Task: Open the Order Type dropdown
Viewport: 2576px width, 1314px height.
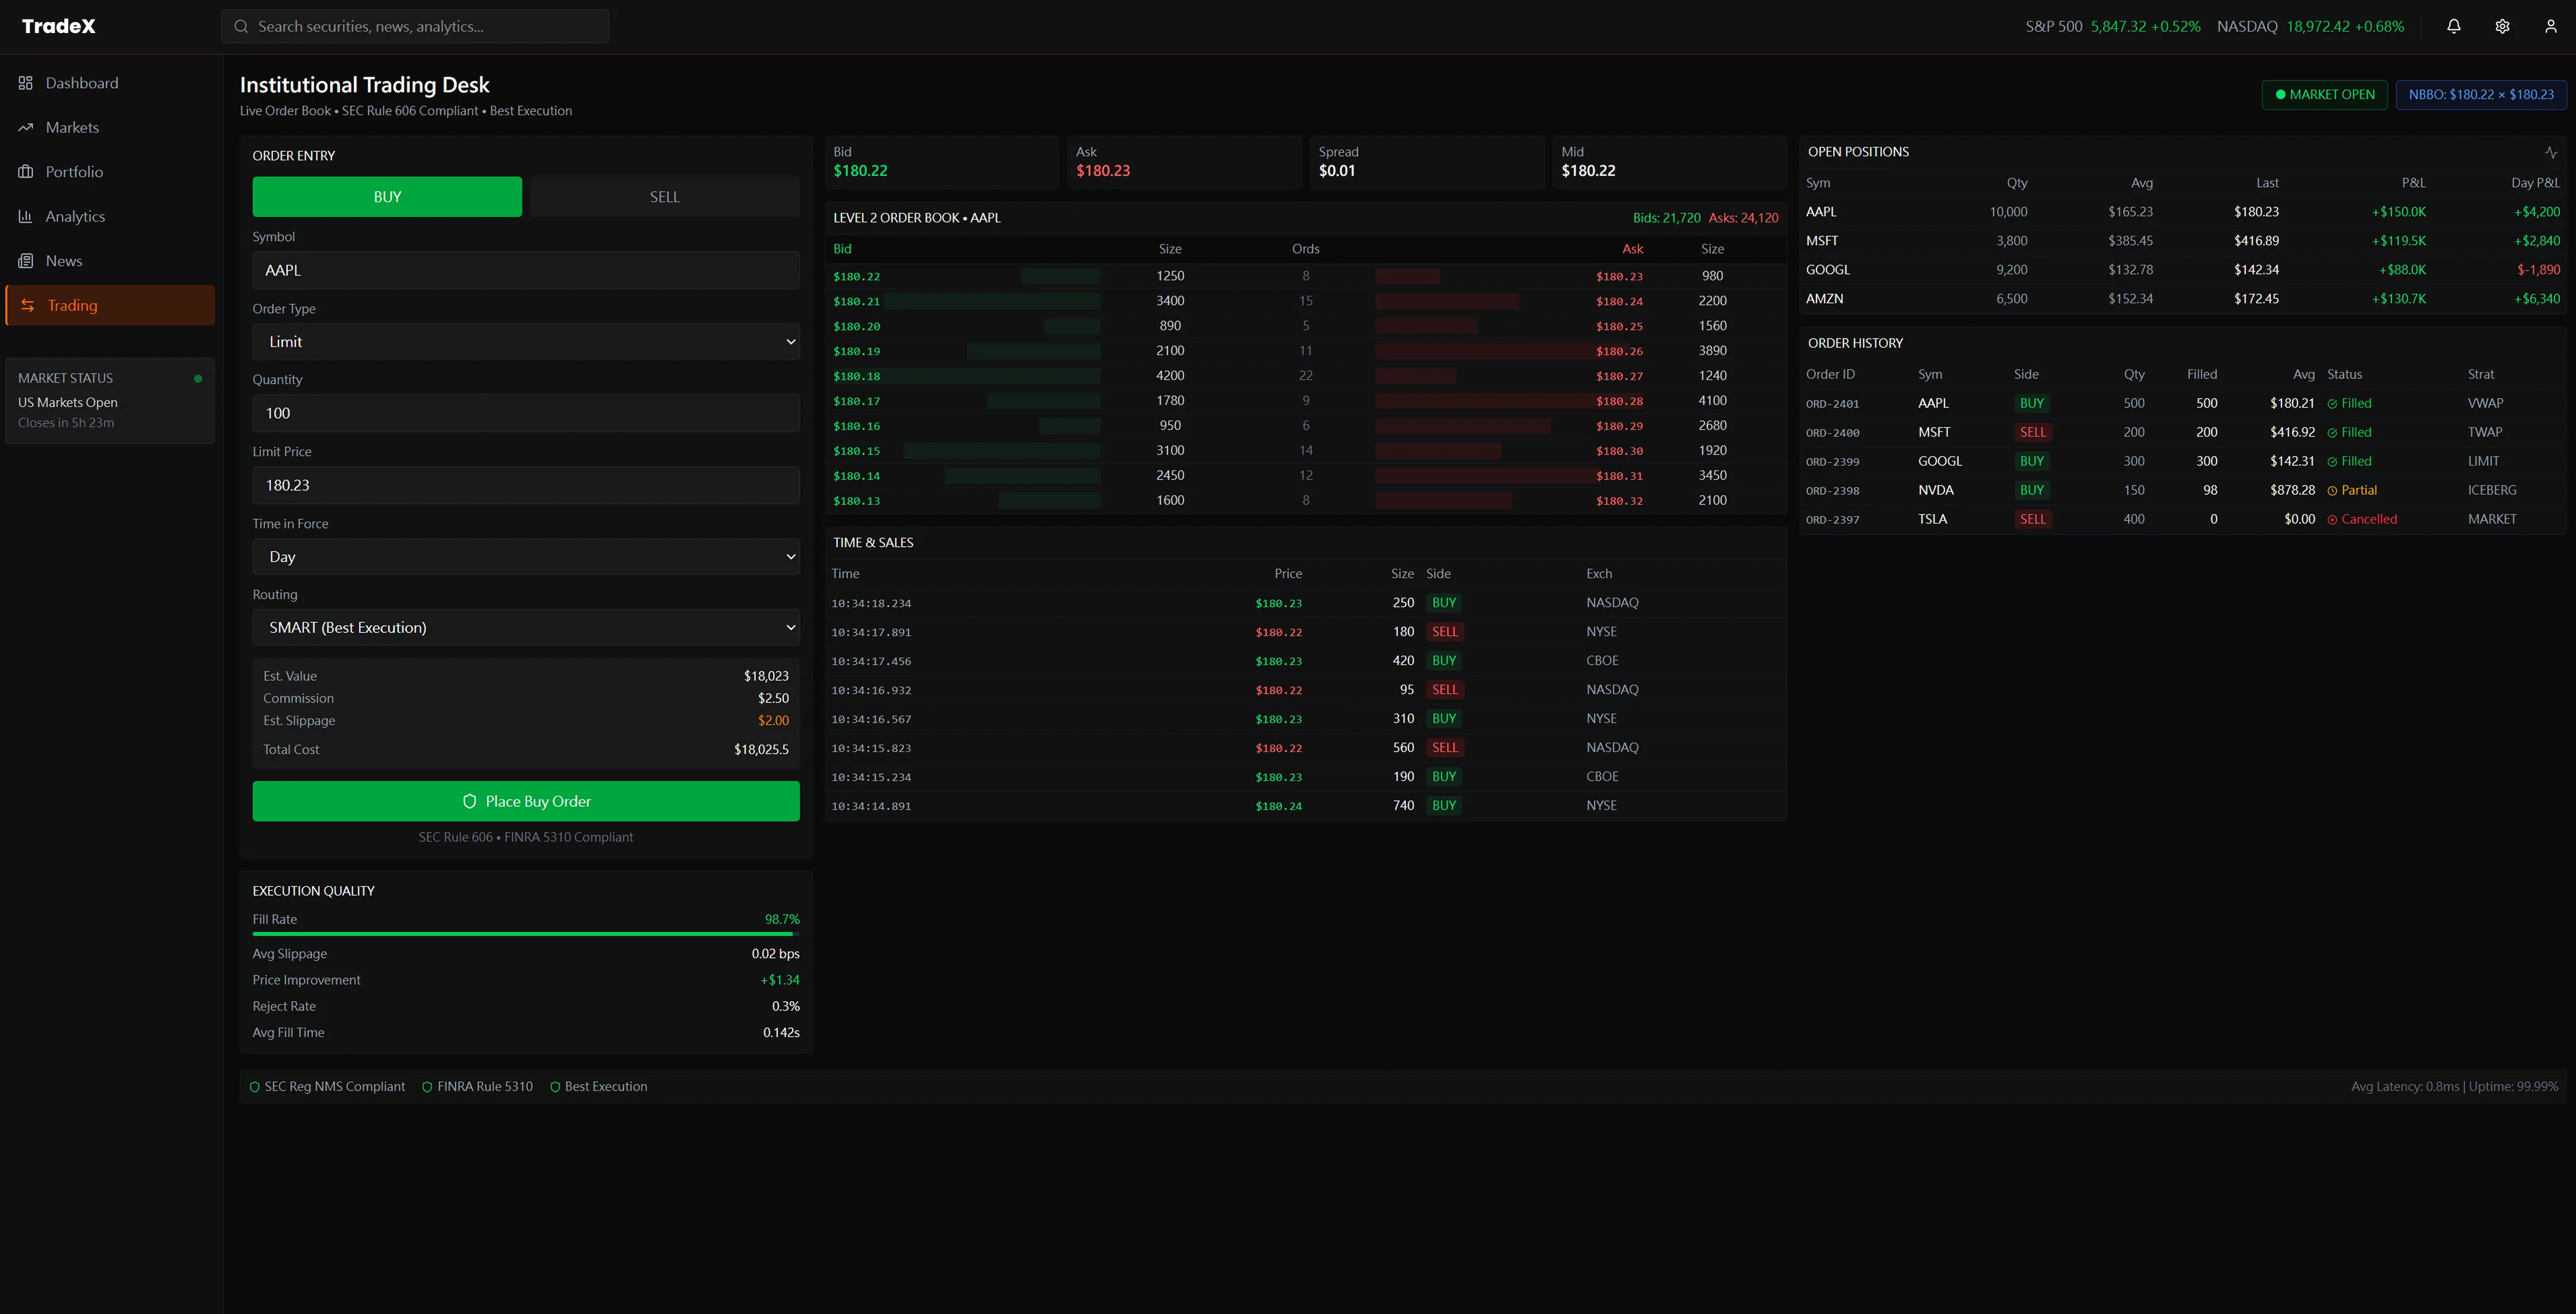Action: (x=525, y=341)
